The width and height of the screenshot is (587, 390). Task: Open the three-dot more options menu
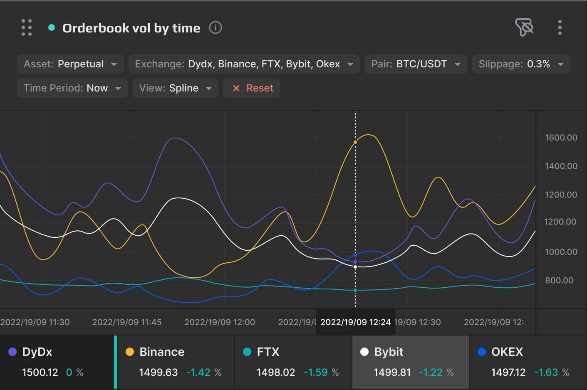pyautogui.click(x=560, y=27)
